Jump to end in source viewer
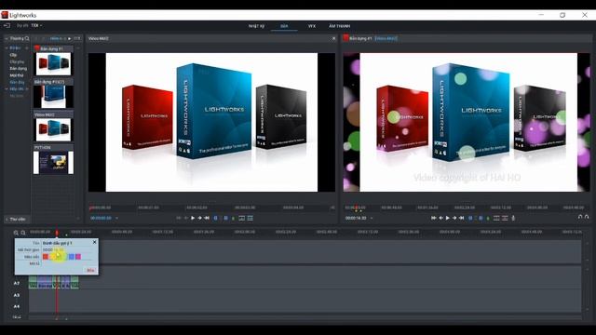The width and height of the screenshot is (596, 335). point(207,218)
